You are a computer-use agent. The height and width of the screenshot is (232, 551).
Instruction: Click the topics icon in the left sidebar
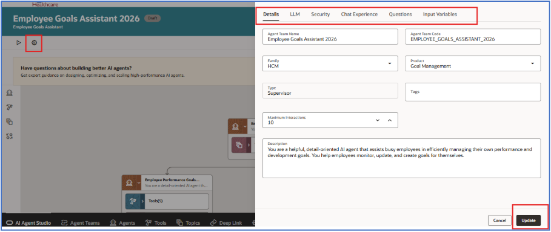(x=10, y=122)
